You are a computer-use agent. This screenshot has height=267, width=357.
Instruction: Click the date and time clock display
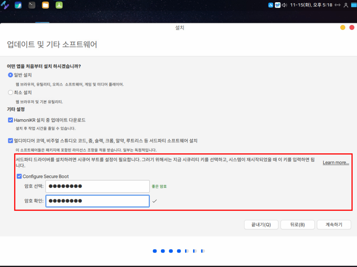311,5
